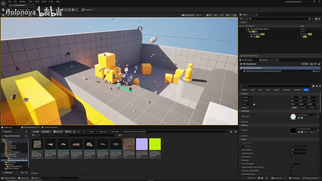Click the favorites star filter in Details
322x181 pixels.
pyautogui.click(x=317, y=86)
